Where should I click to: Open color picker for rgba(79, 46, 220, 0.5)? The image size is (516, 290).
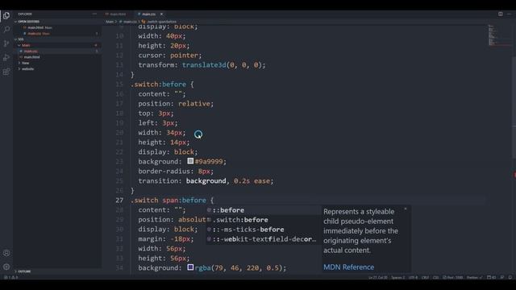[190, 267]
